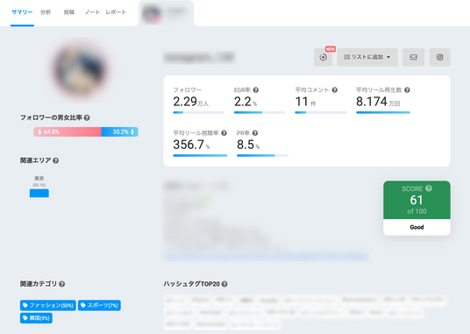This screenshot has width=470, height=334.
Task: Click the 東京 area bar
Action: pos(39,193)
